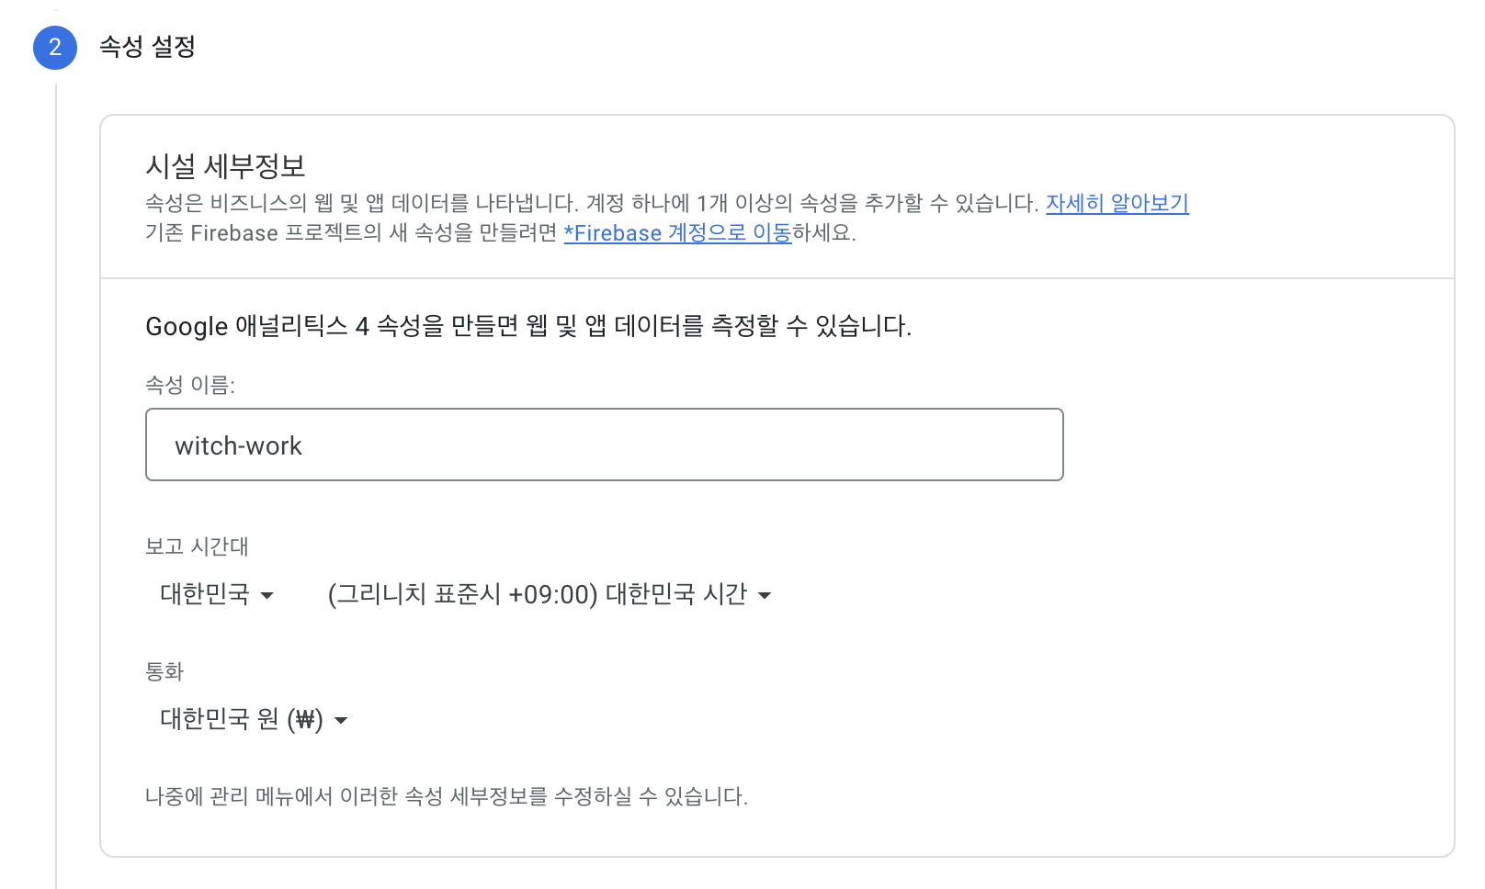1485x889 pixels.
Task: Click the 'Google 애널리틱스 4 속성을 만들면' description line
Action: click(x=528, y=326)
